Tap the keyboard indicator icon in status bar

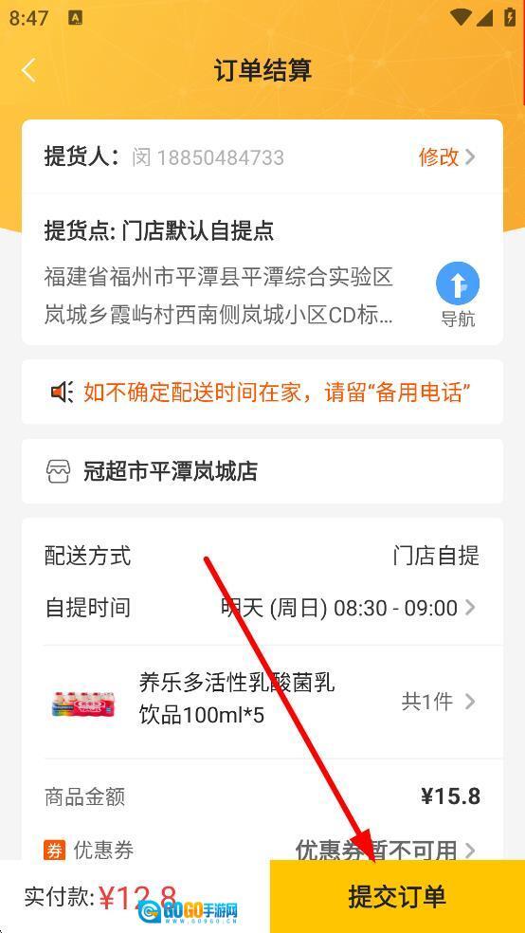[75, 18]
